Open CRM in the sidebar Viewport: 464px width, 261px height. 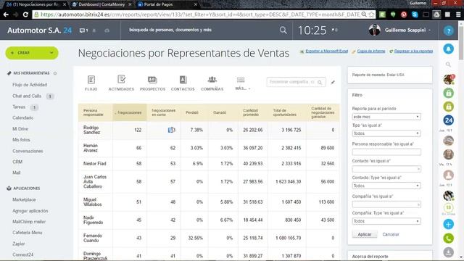[17, 162]
